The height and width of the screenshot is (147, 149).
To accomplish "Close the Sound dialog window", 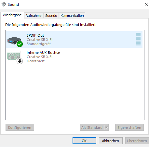I will (146, 4).
